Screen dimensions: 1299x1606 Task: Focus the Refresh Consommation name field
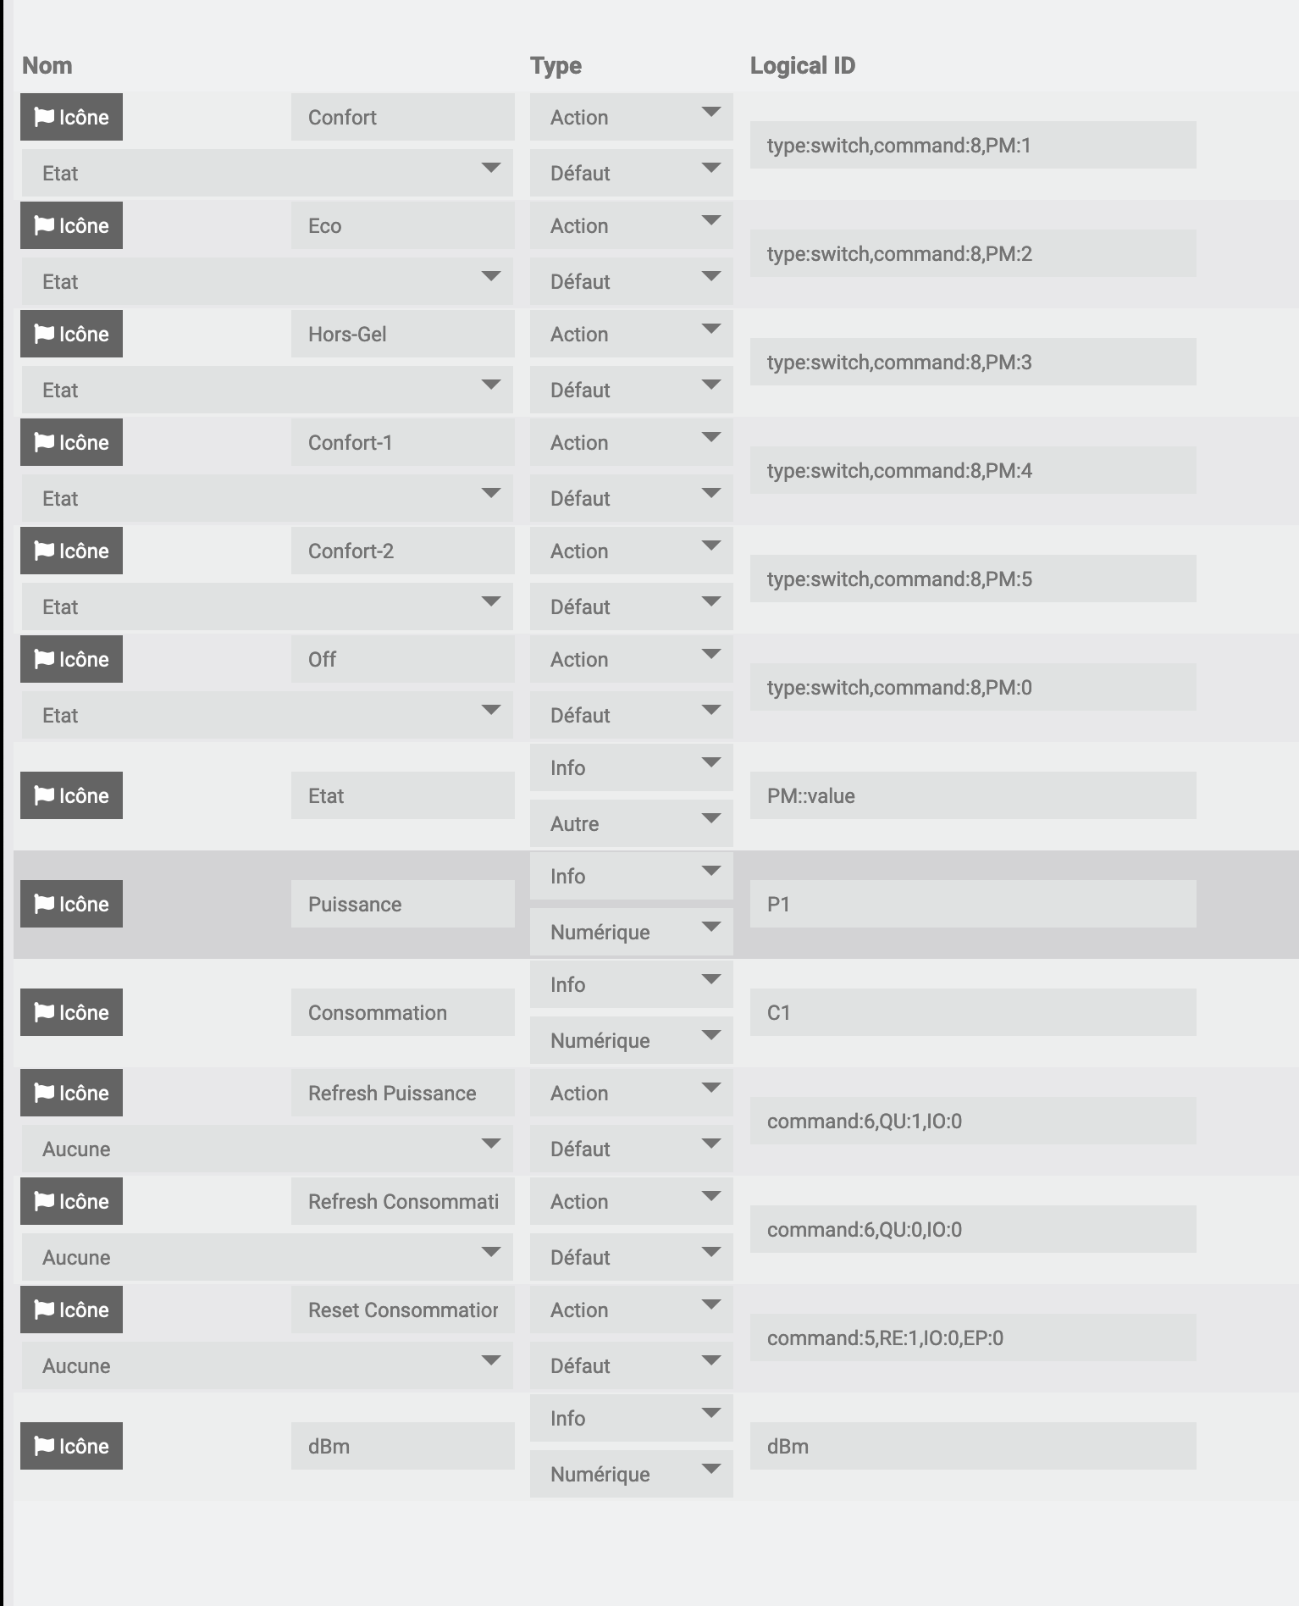click(x=402, y=1201)
